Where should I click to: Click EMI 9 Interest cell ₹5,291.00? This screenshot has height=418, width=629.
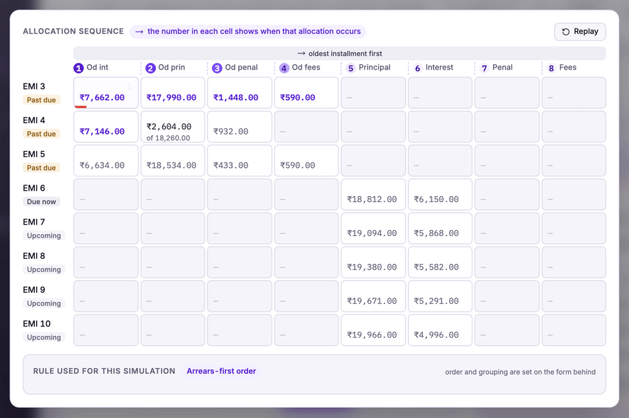coord(440,296)
